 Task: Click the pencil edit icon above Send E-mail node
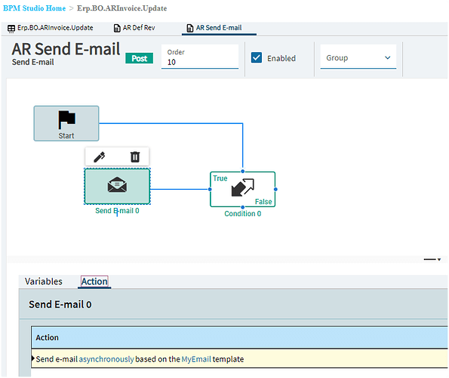[100, 157]
